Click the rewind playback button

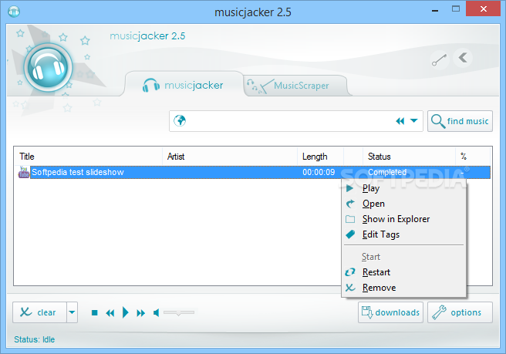coord(110,313)
